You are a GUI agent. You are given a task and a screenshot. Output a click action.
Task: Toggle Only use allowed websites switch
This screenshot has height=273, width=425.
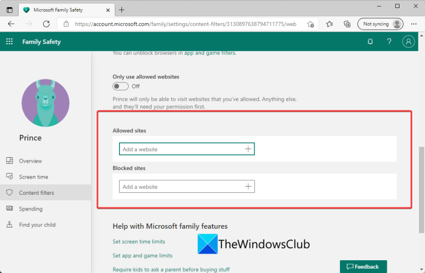[x=120, y=86]
